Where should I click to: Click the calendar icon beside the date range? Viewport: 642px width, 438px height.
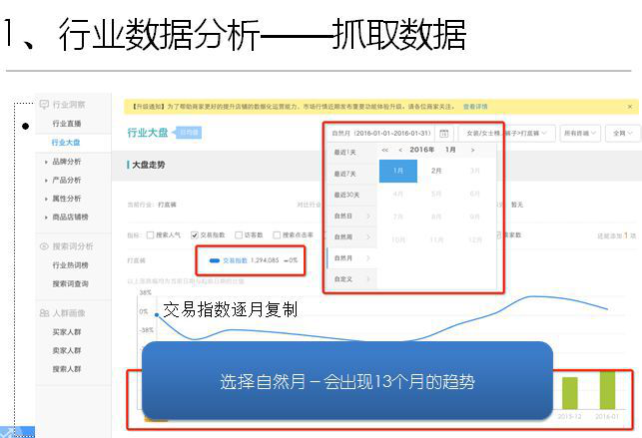point(444,133)
